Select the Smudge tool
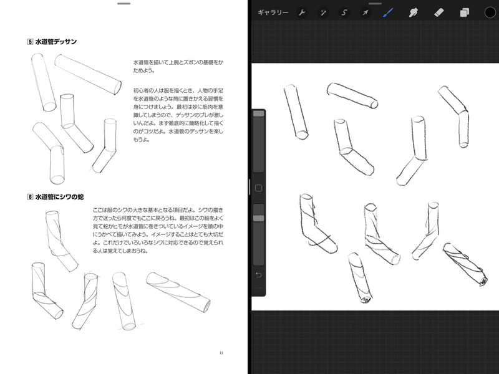This screenshot has width=499, height=374. [x=413, y=12]
